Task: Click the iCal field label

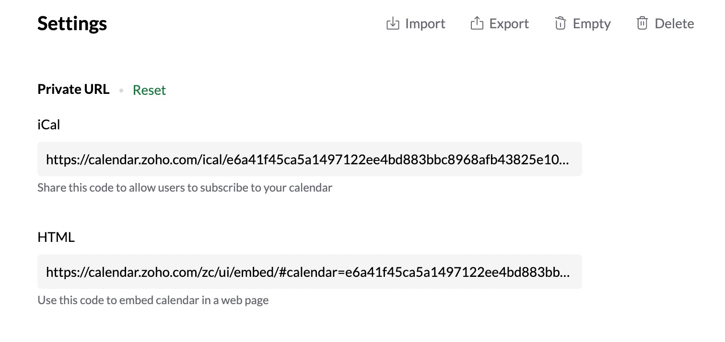Action: tap(49, 125)
